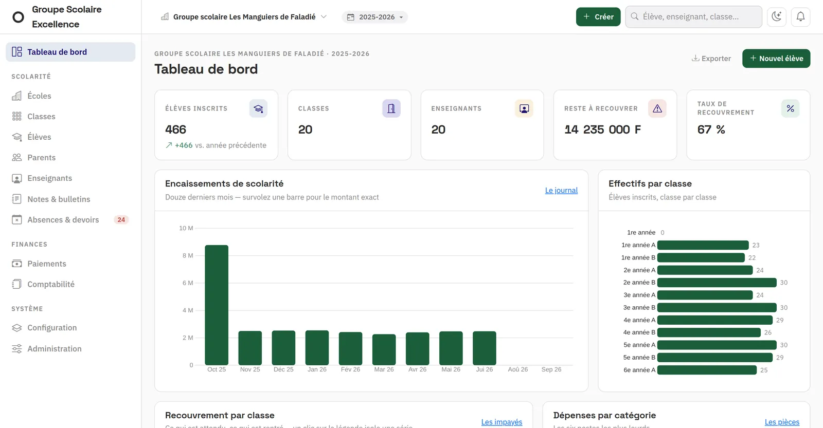Viewport: 823px width, 428px height.
Task: Open Administration in sidebar
Action: pos(70,349)
